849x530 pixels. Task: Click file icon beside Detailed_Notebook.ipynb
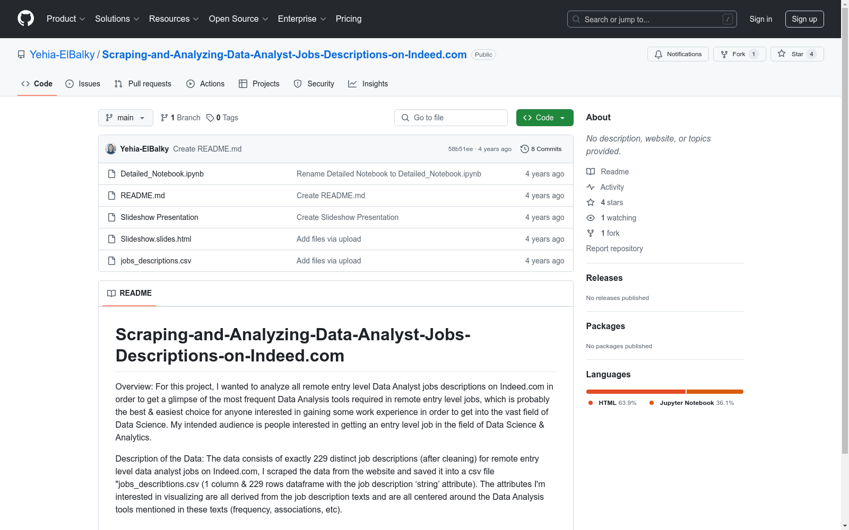111,174
